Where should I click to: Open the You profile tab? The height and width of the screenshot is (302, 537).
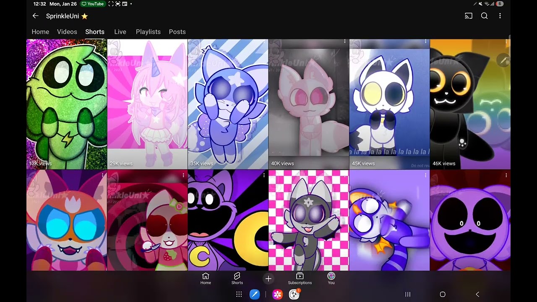point(331,279)
